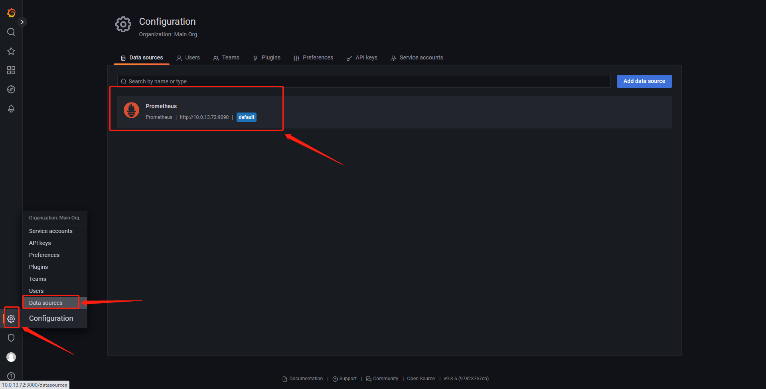This screenshot has height=389, width=766.
Task: Switch to the Teams tab
Action: click(226, 58)
